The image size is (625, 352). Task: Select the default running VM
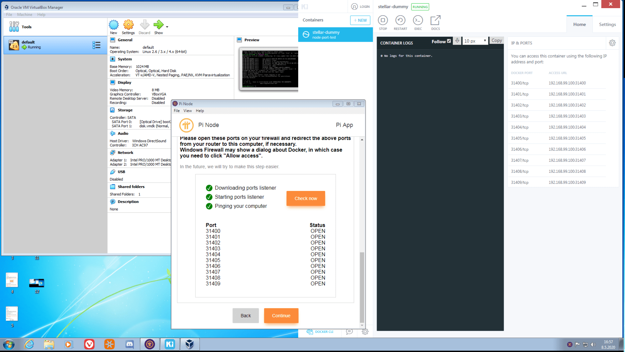pyautogui.click(x=55, y=45)
